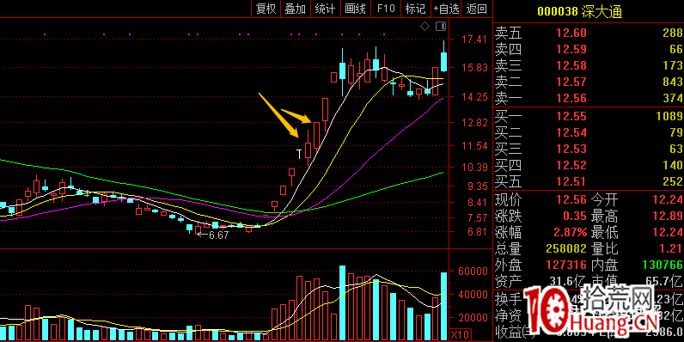Select the 买二 row priced 12.54
The image size is (684, 342).
click(589, 132)
